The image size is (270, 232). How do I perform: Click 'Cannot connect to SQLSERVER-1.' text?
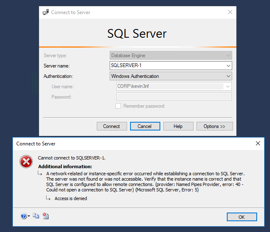[71, 158]
